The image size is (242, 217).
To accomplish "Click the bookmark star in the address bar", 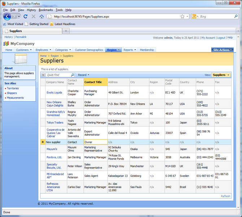I will tap(182, 17).
